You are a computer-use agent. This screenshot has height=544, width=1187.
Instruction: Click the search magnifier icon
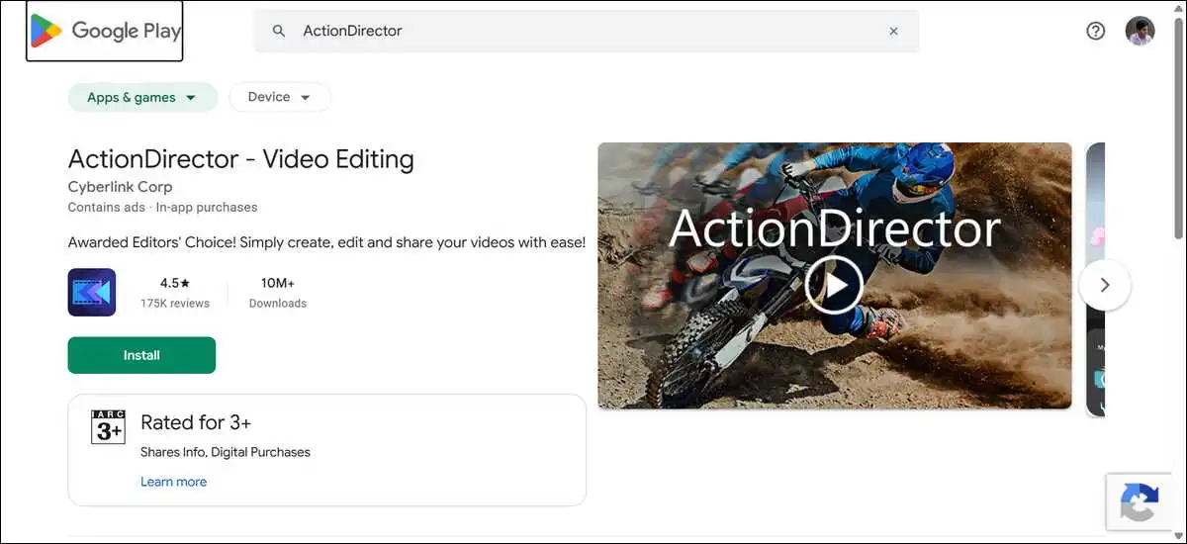[279, 31]
